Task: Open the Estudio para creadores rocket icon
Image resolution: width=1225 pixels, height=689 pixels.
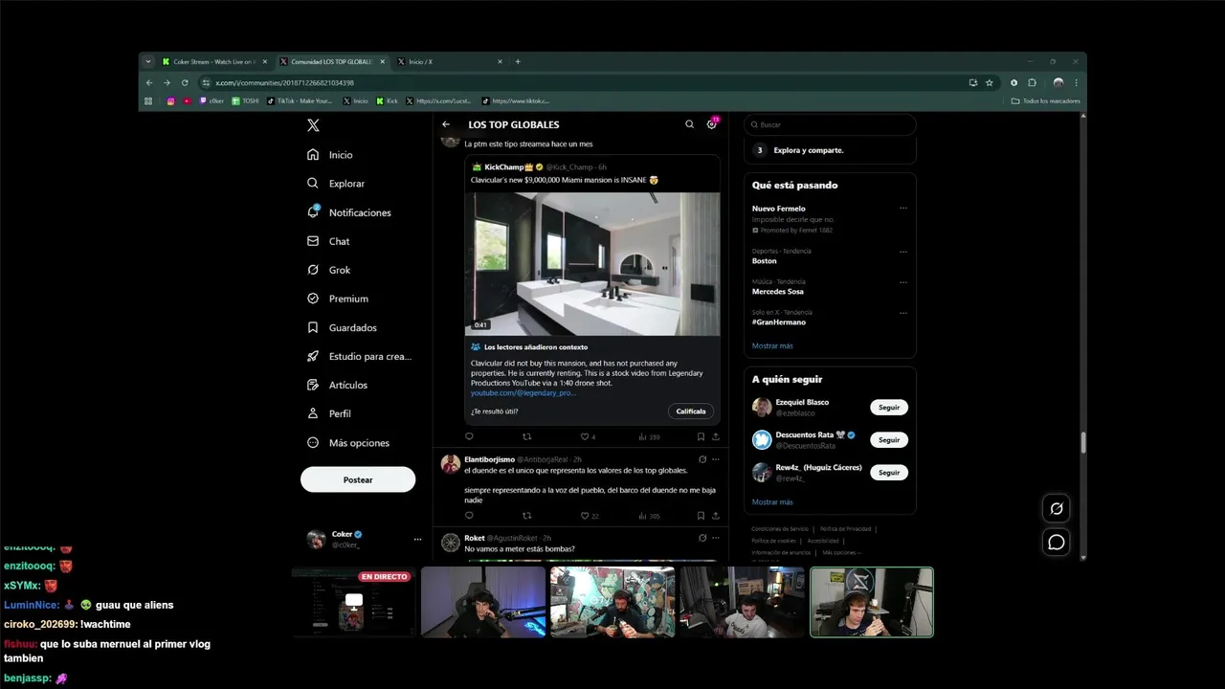Action: coord(313,356)
